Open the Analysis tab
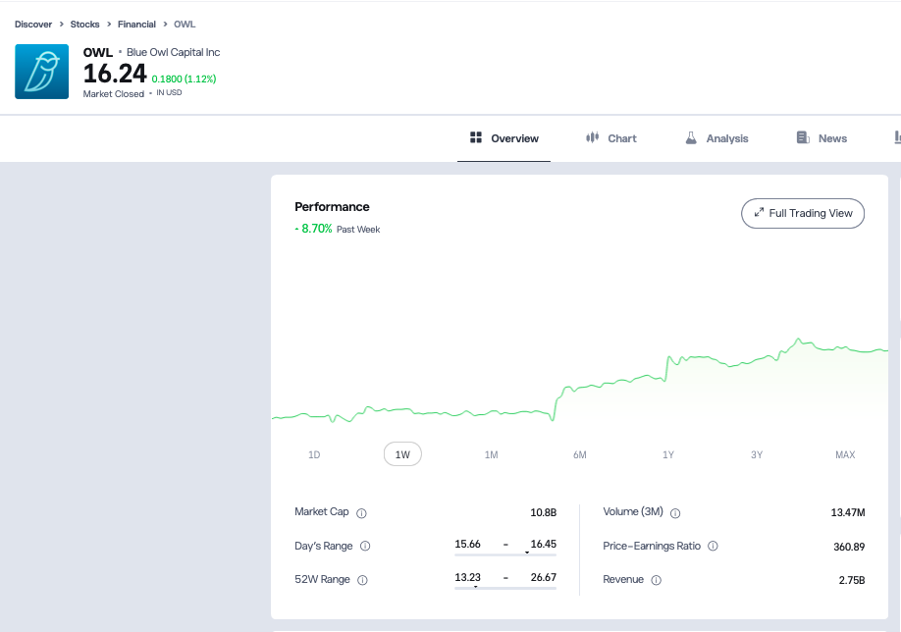The height and width of the screenshot is (632, 901). [x=716, y=138]
